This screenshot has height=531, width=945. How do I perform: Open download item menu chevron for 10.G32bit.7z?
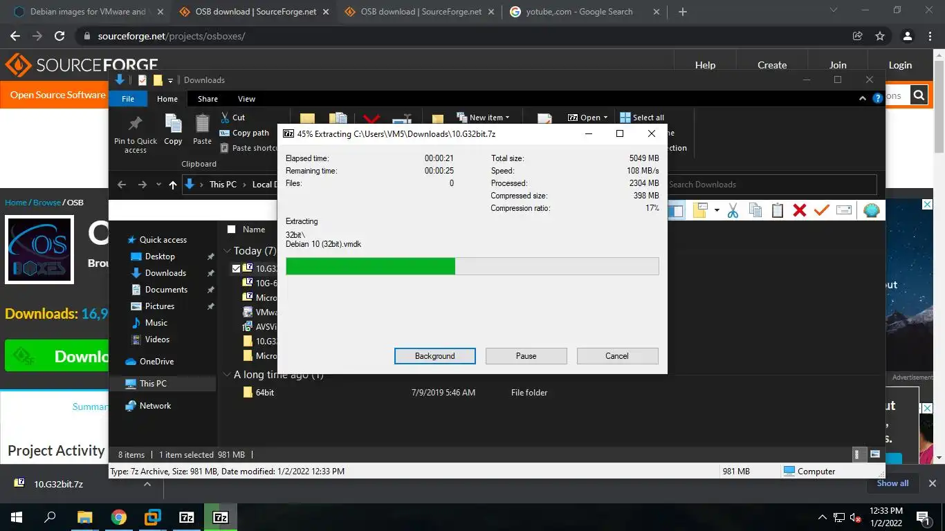(147, 484)
